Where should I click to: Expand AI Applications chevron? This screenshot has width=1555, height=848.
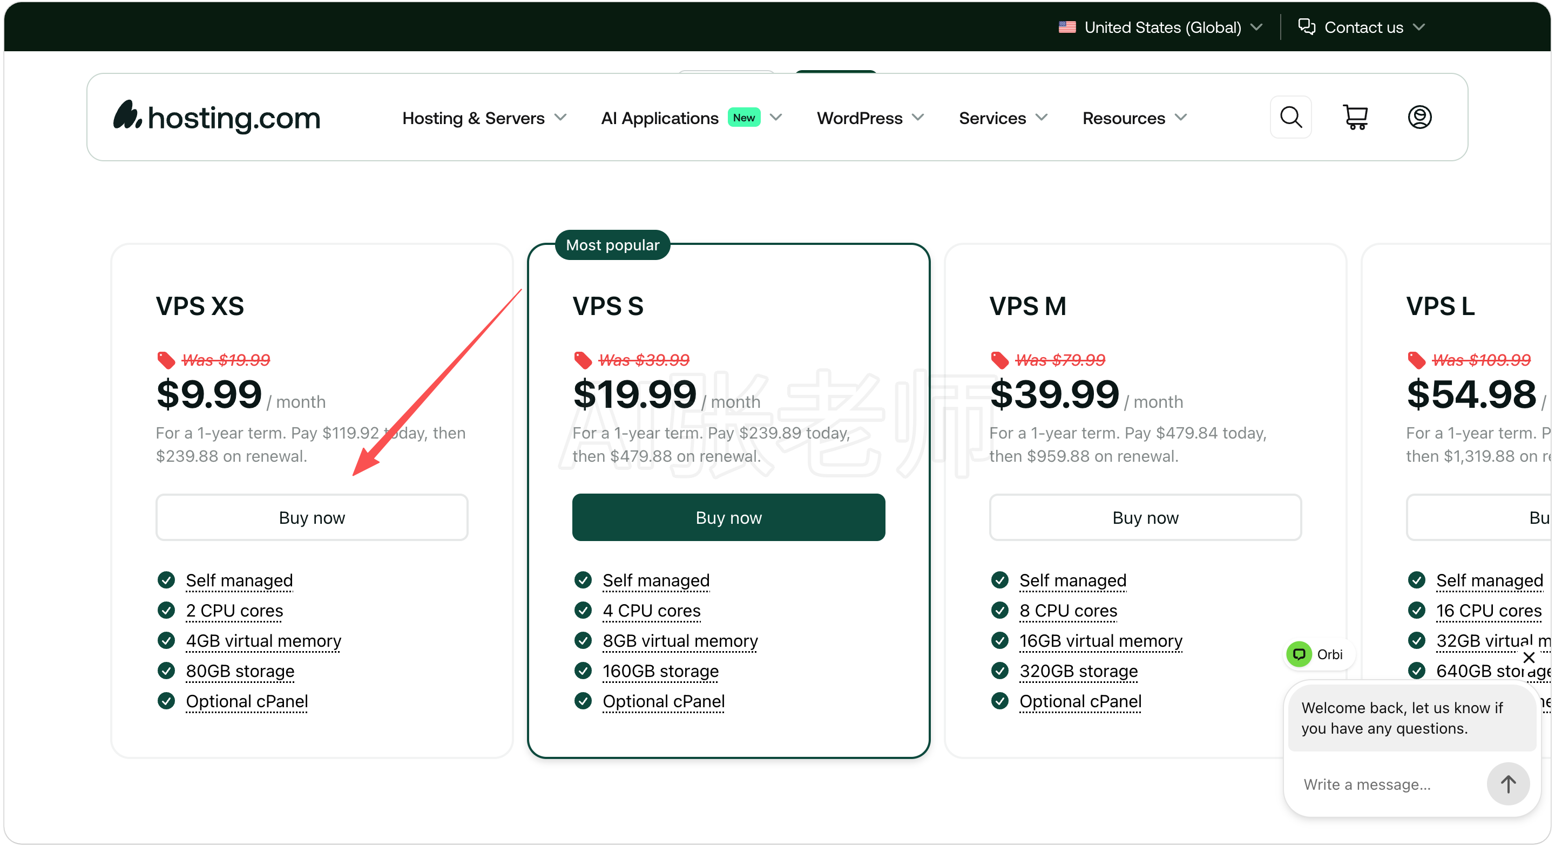pos(776,117)
